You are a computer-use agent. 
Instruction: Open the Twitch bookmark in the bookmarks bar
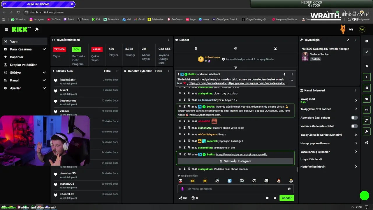click(69, 20)
